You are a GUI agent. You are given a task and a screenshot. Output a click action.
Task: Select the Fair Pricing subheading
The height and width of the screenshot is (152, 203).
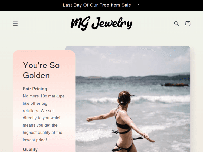[35, 89]
